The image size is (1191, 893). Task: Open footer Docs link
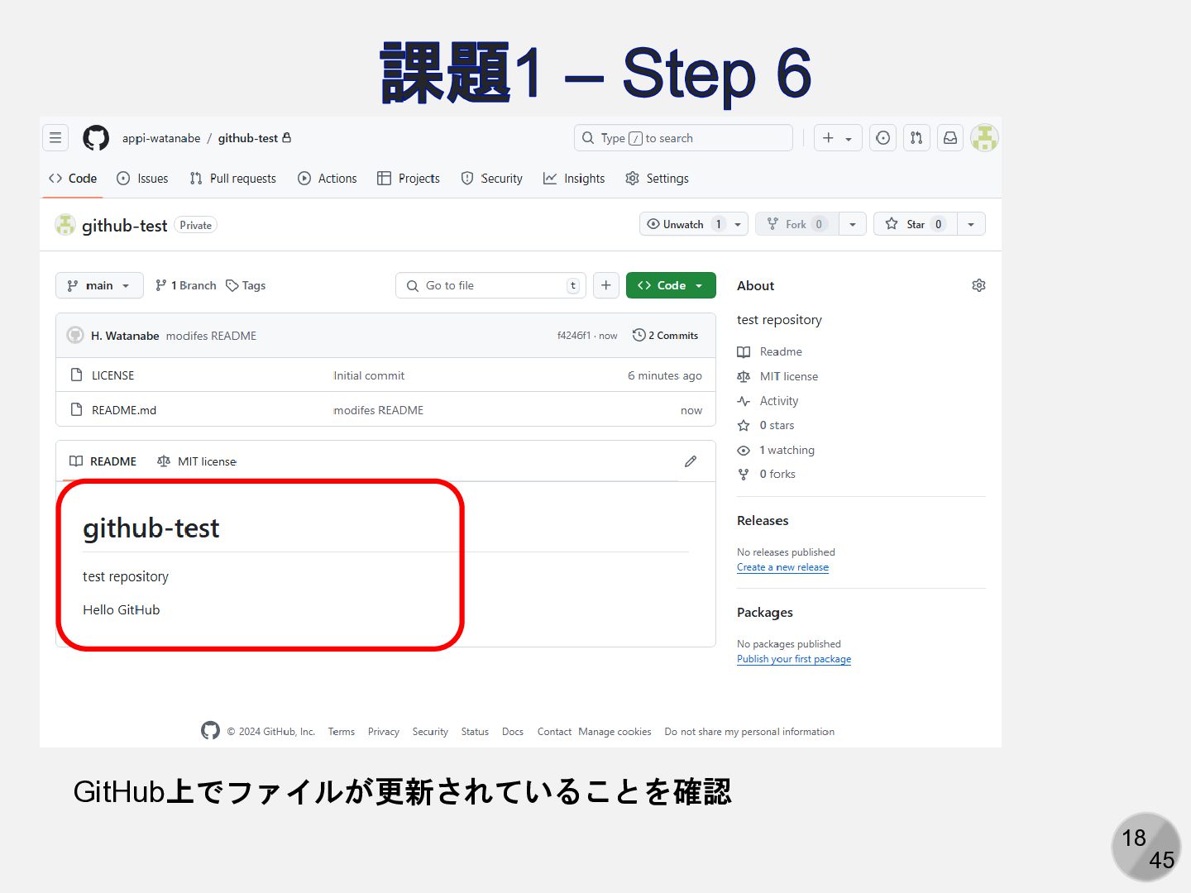(x=513, y=732)
